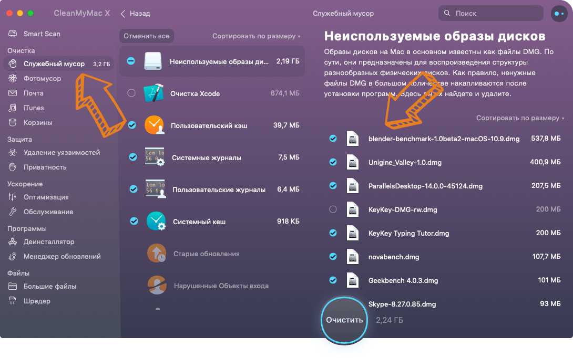Click the Системный кеш teal clock icon

click(156, 221)
